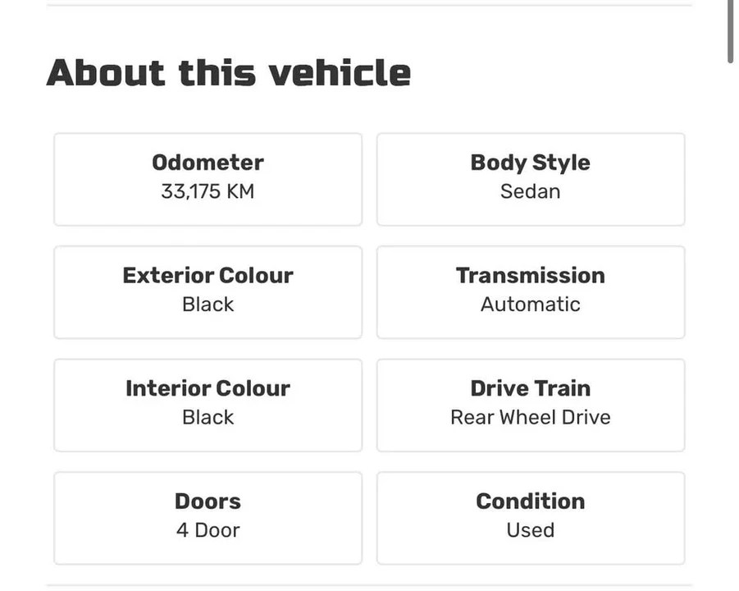Click the Doors 4 Door card
This screenshot has width=739, height=591.
pyautogui.click(x=208, y=518)
